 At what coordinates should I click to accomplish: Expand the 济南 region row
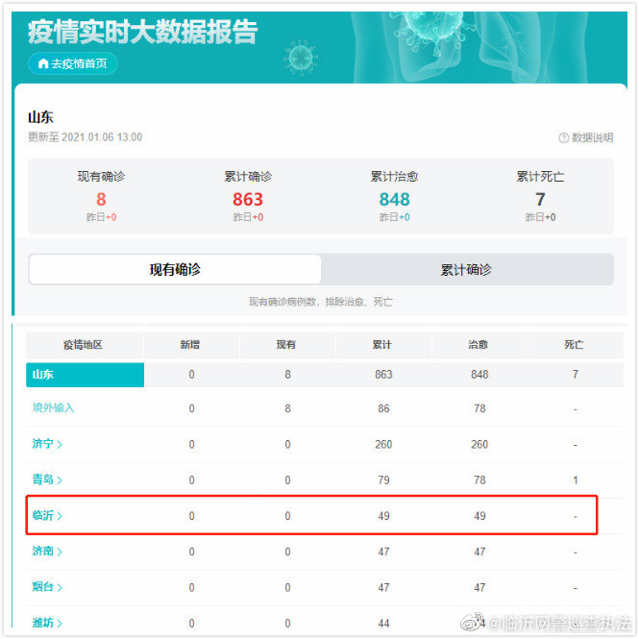pos(47,552)
